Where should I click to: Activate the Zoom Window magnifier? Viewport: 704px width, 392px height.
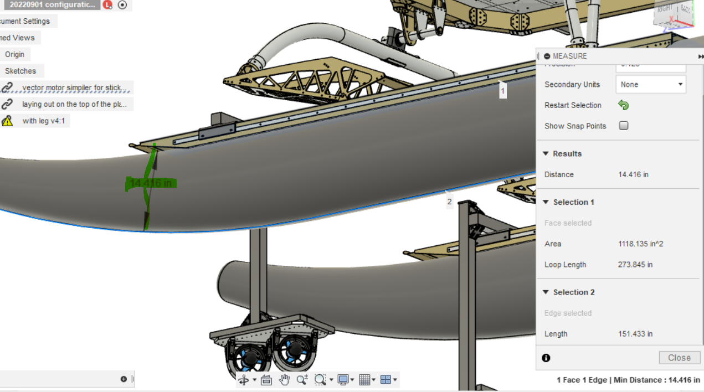click(320, 380)
